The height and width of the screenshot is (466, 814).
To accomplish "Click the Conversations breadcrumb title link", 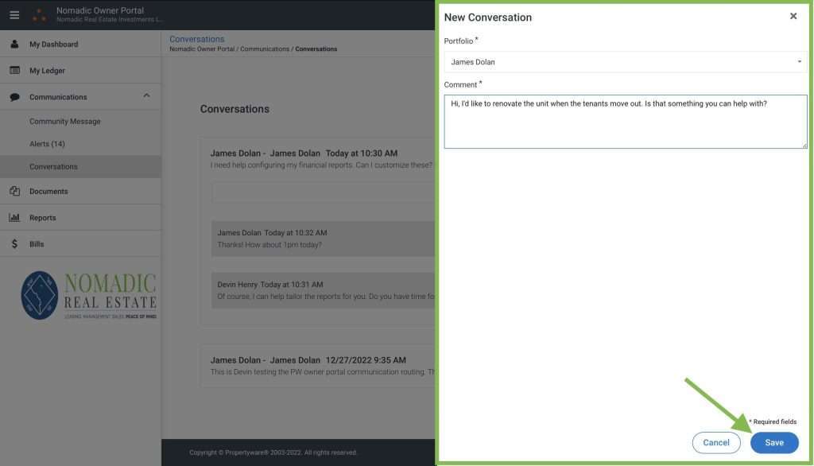I will pos(196,39).
